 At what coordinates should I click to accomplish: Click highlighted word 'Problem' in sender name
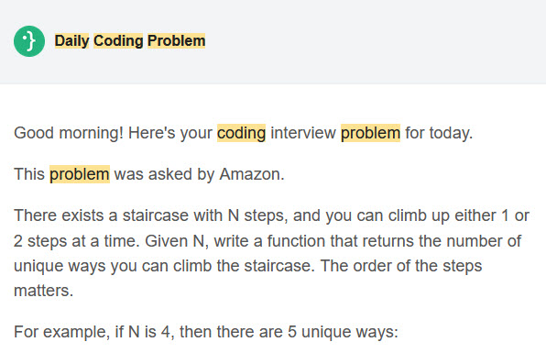tap(176, 40)
